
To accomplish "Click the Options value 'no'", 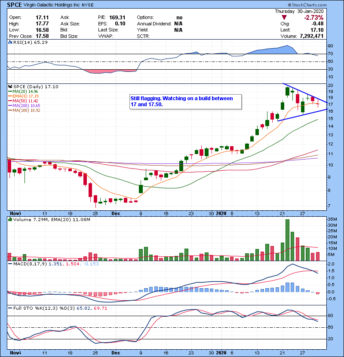I will [x=179, y=18].
